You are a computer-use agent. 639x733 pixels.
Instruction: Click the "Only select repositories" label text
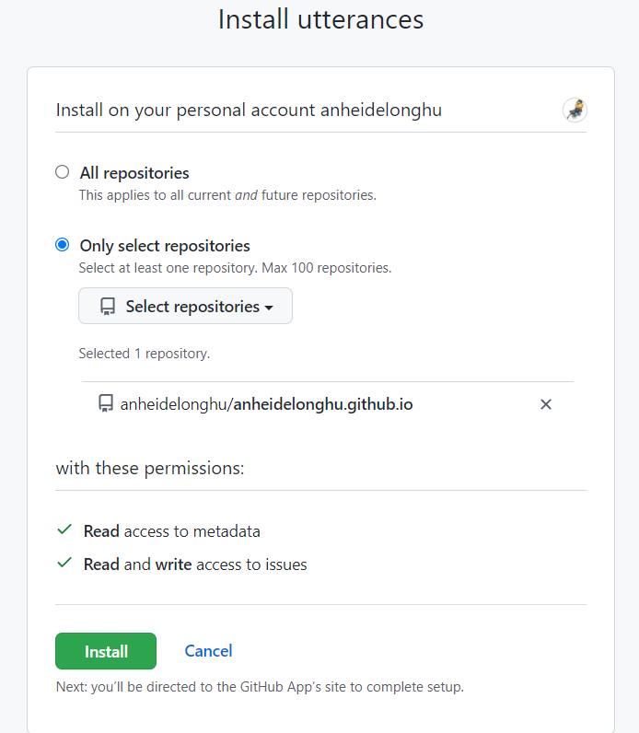coord(165,246)
